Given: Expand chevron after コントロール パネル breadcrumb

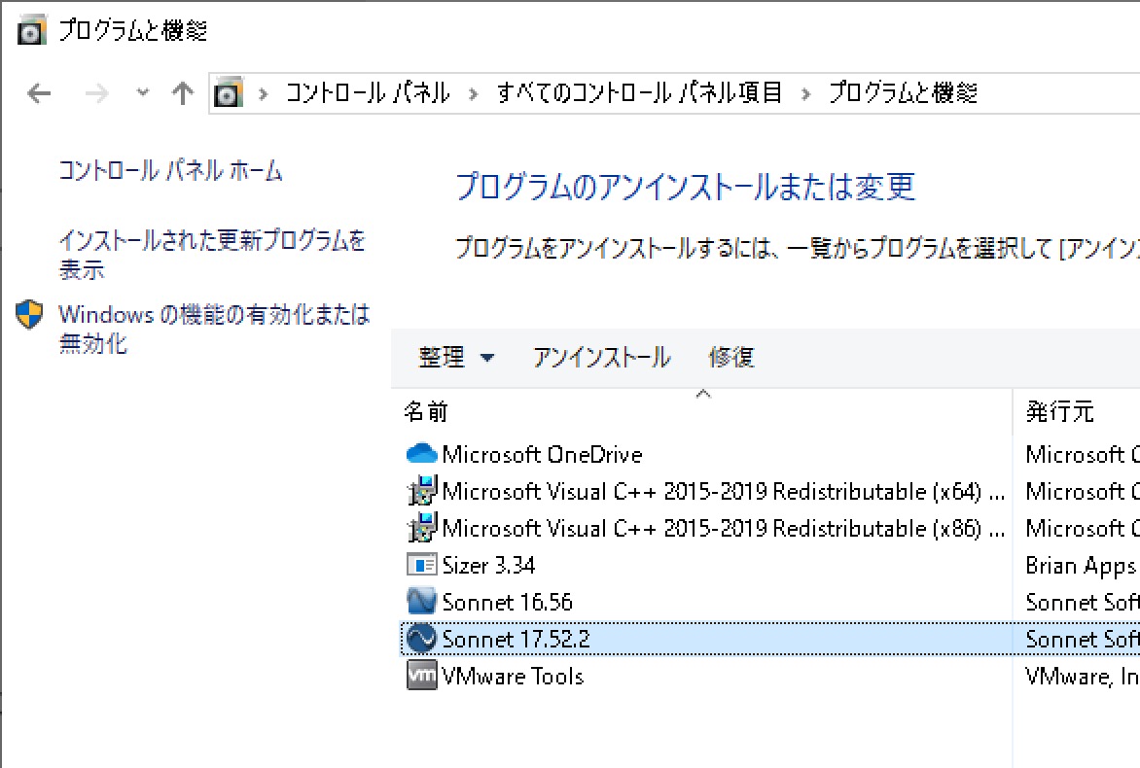Looking at the screenshot, I should point(474,93).
